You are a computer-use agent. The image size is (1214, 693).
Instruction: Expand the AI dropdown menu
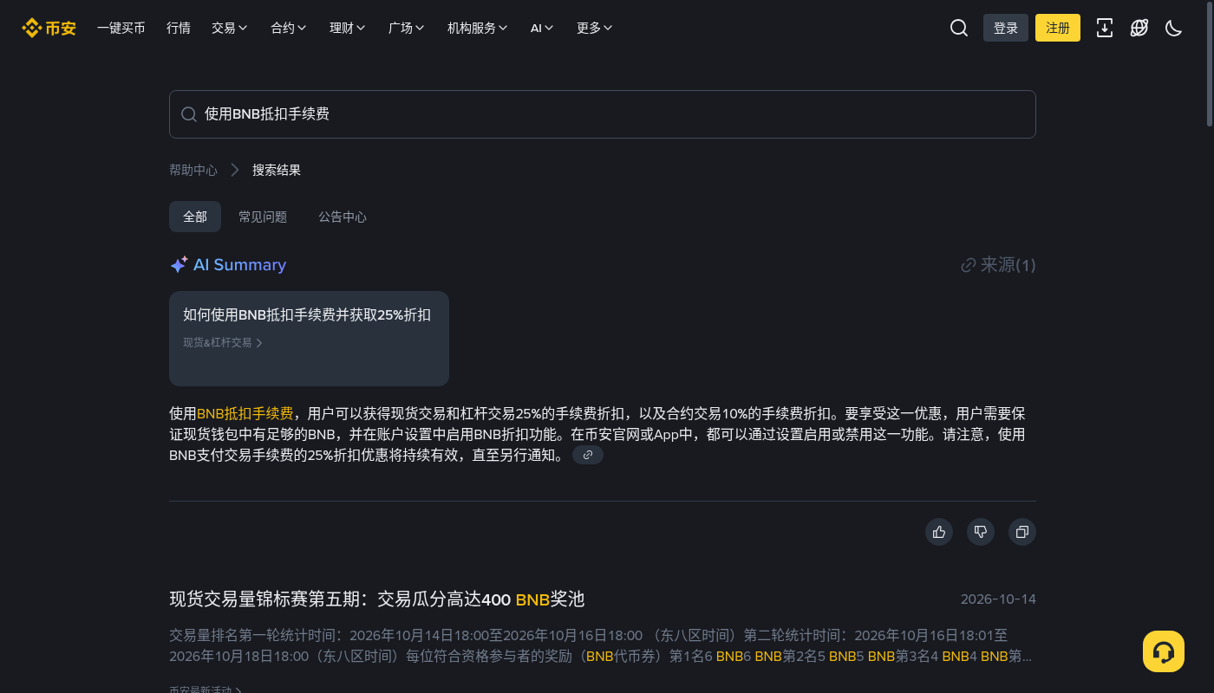pos(543,28)
